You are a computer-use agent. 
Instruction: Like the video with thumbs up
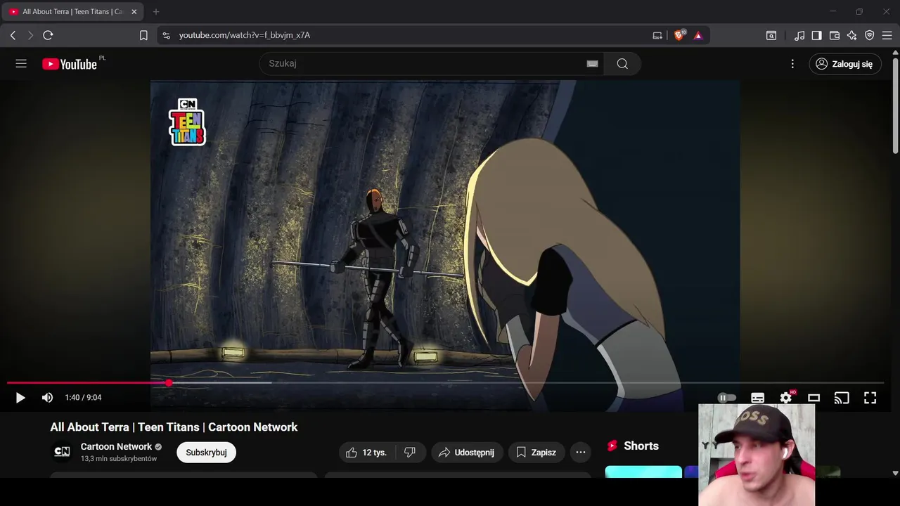[366, 453]
